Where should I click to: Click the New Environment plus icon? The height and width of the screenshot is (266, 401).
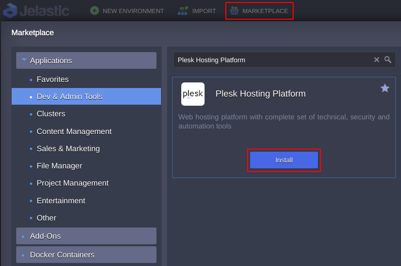pos(94,11)
